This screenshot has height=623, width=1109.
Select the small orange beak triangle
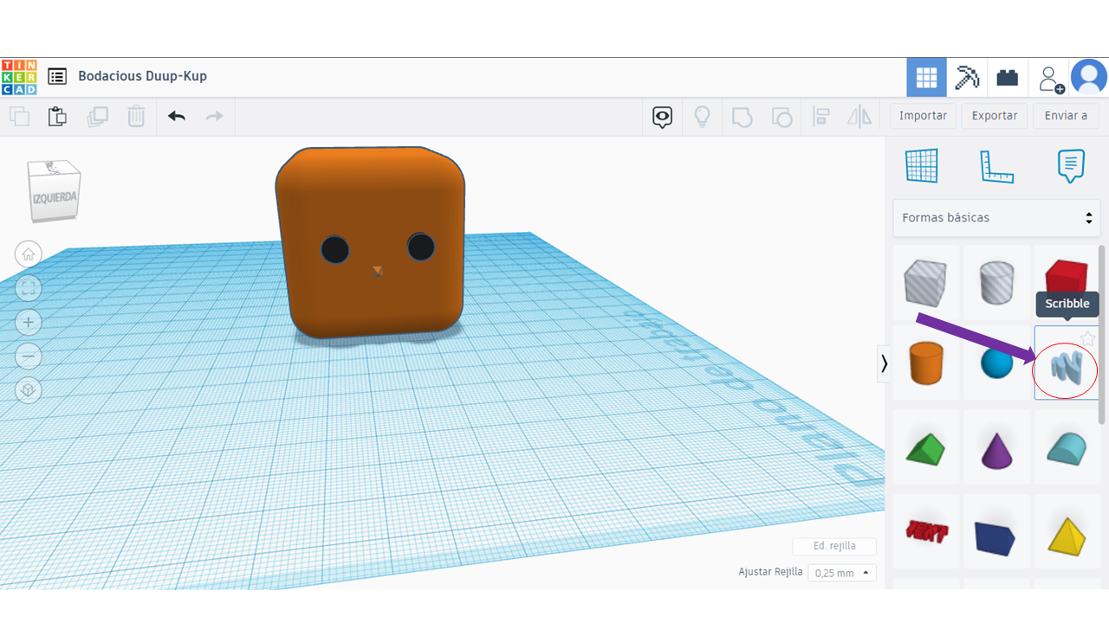[x=378, y=271]
